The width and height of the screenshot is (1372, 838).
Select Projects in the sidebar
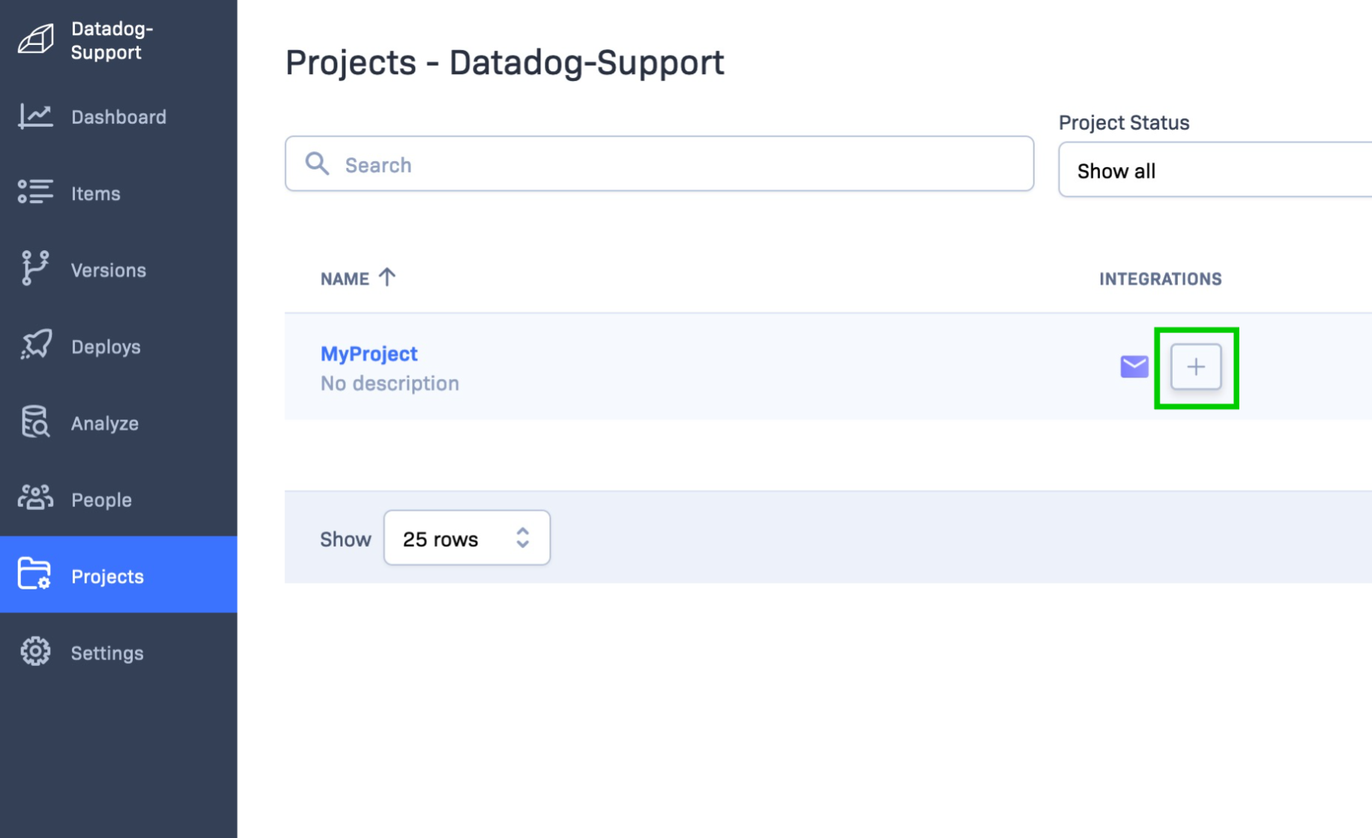(118, 575)
